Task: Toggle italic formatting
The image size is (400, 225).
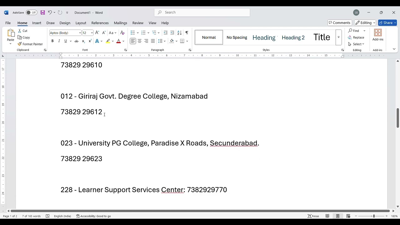Action: click(59, 41)
